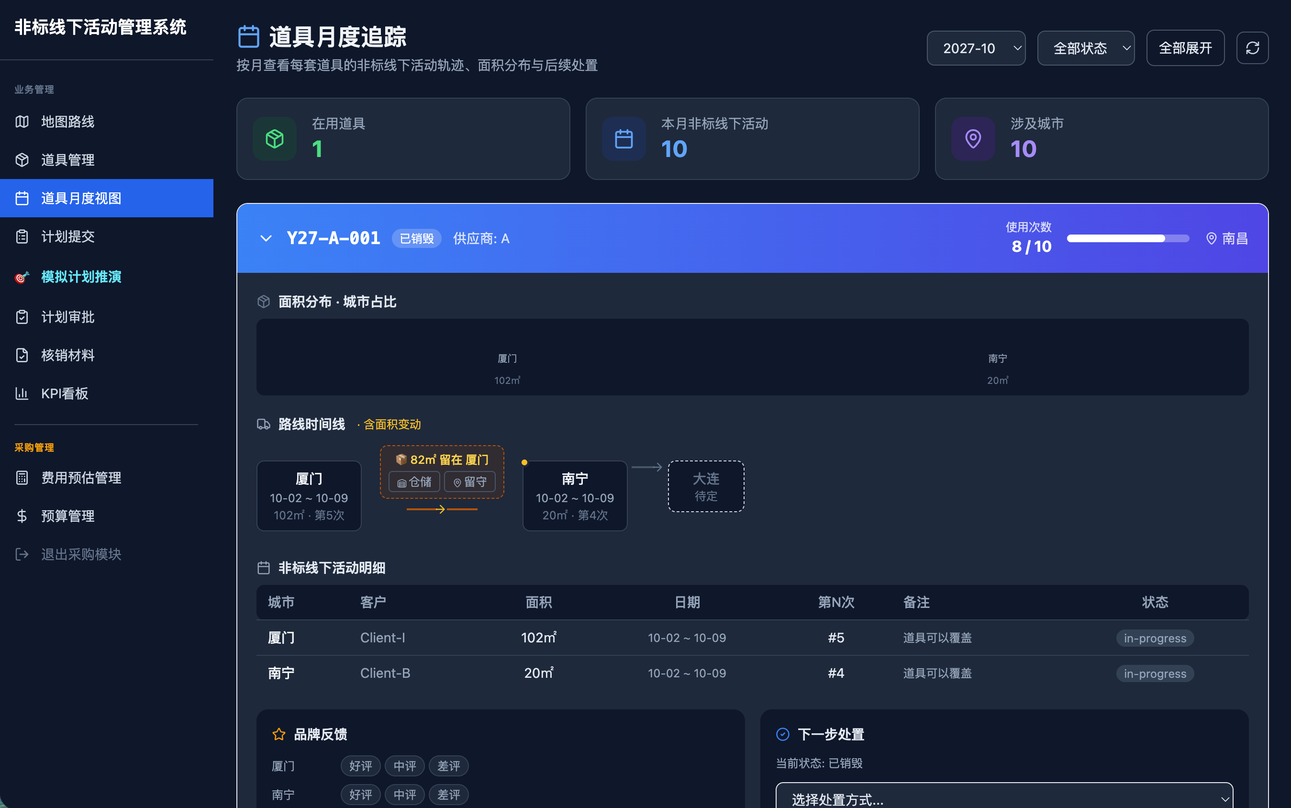Click the Y27-A-001 prop code title
The image size is (1291, 808).
(334, 238)
